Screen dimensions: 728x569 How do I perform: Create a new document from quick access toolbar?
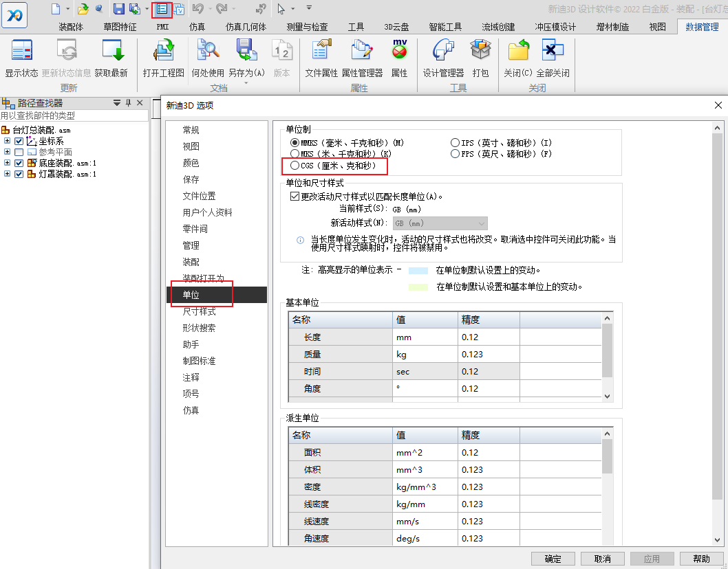[x=56, y=9]
